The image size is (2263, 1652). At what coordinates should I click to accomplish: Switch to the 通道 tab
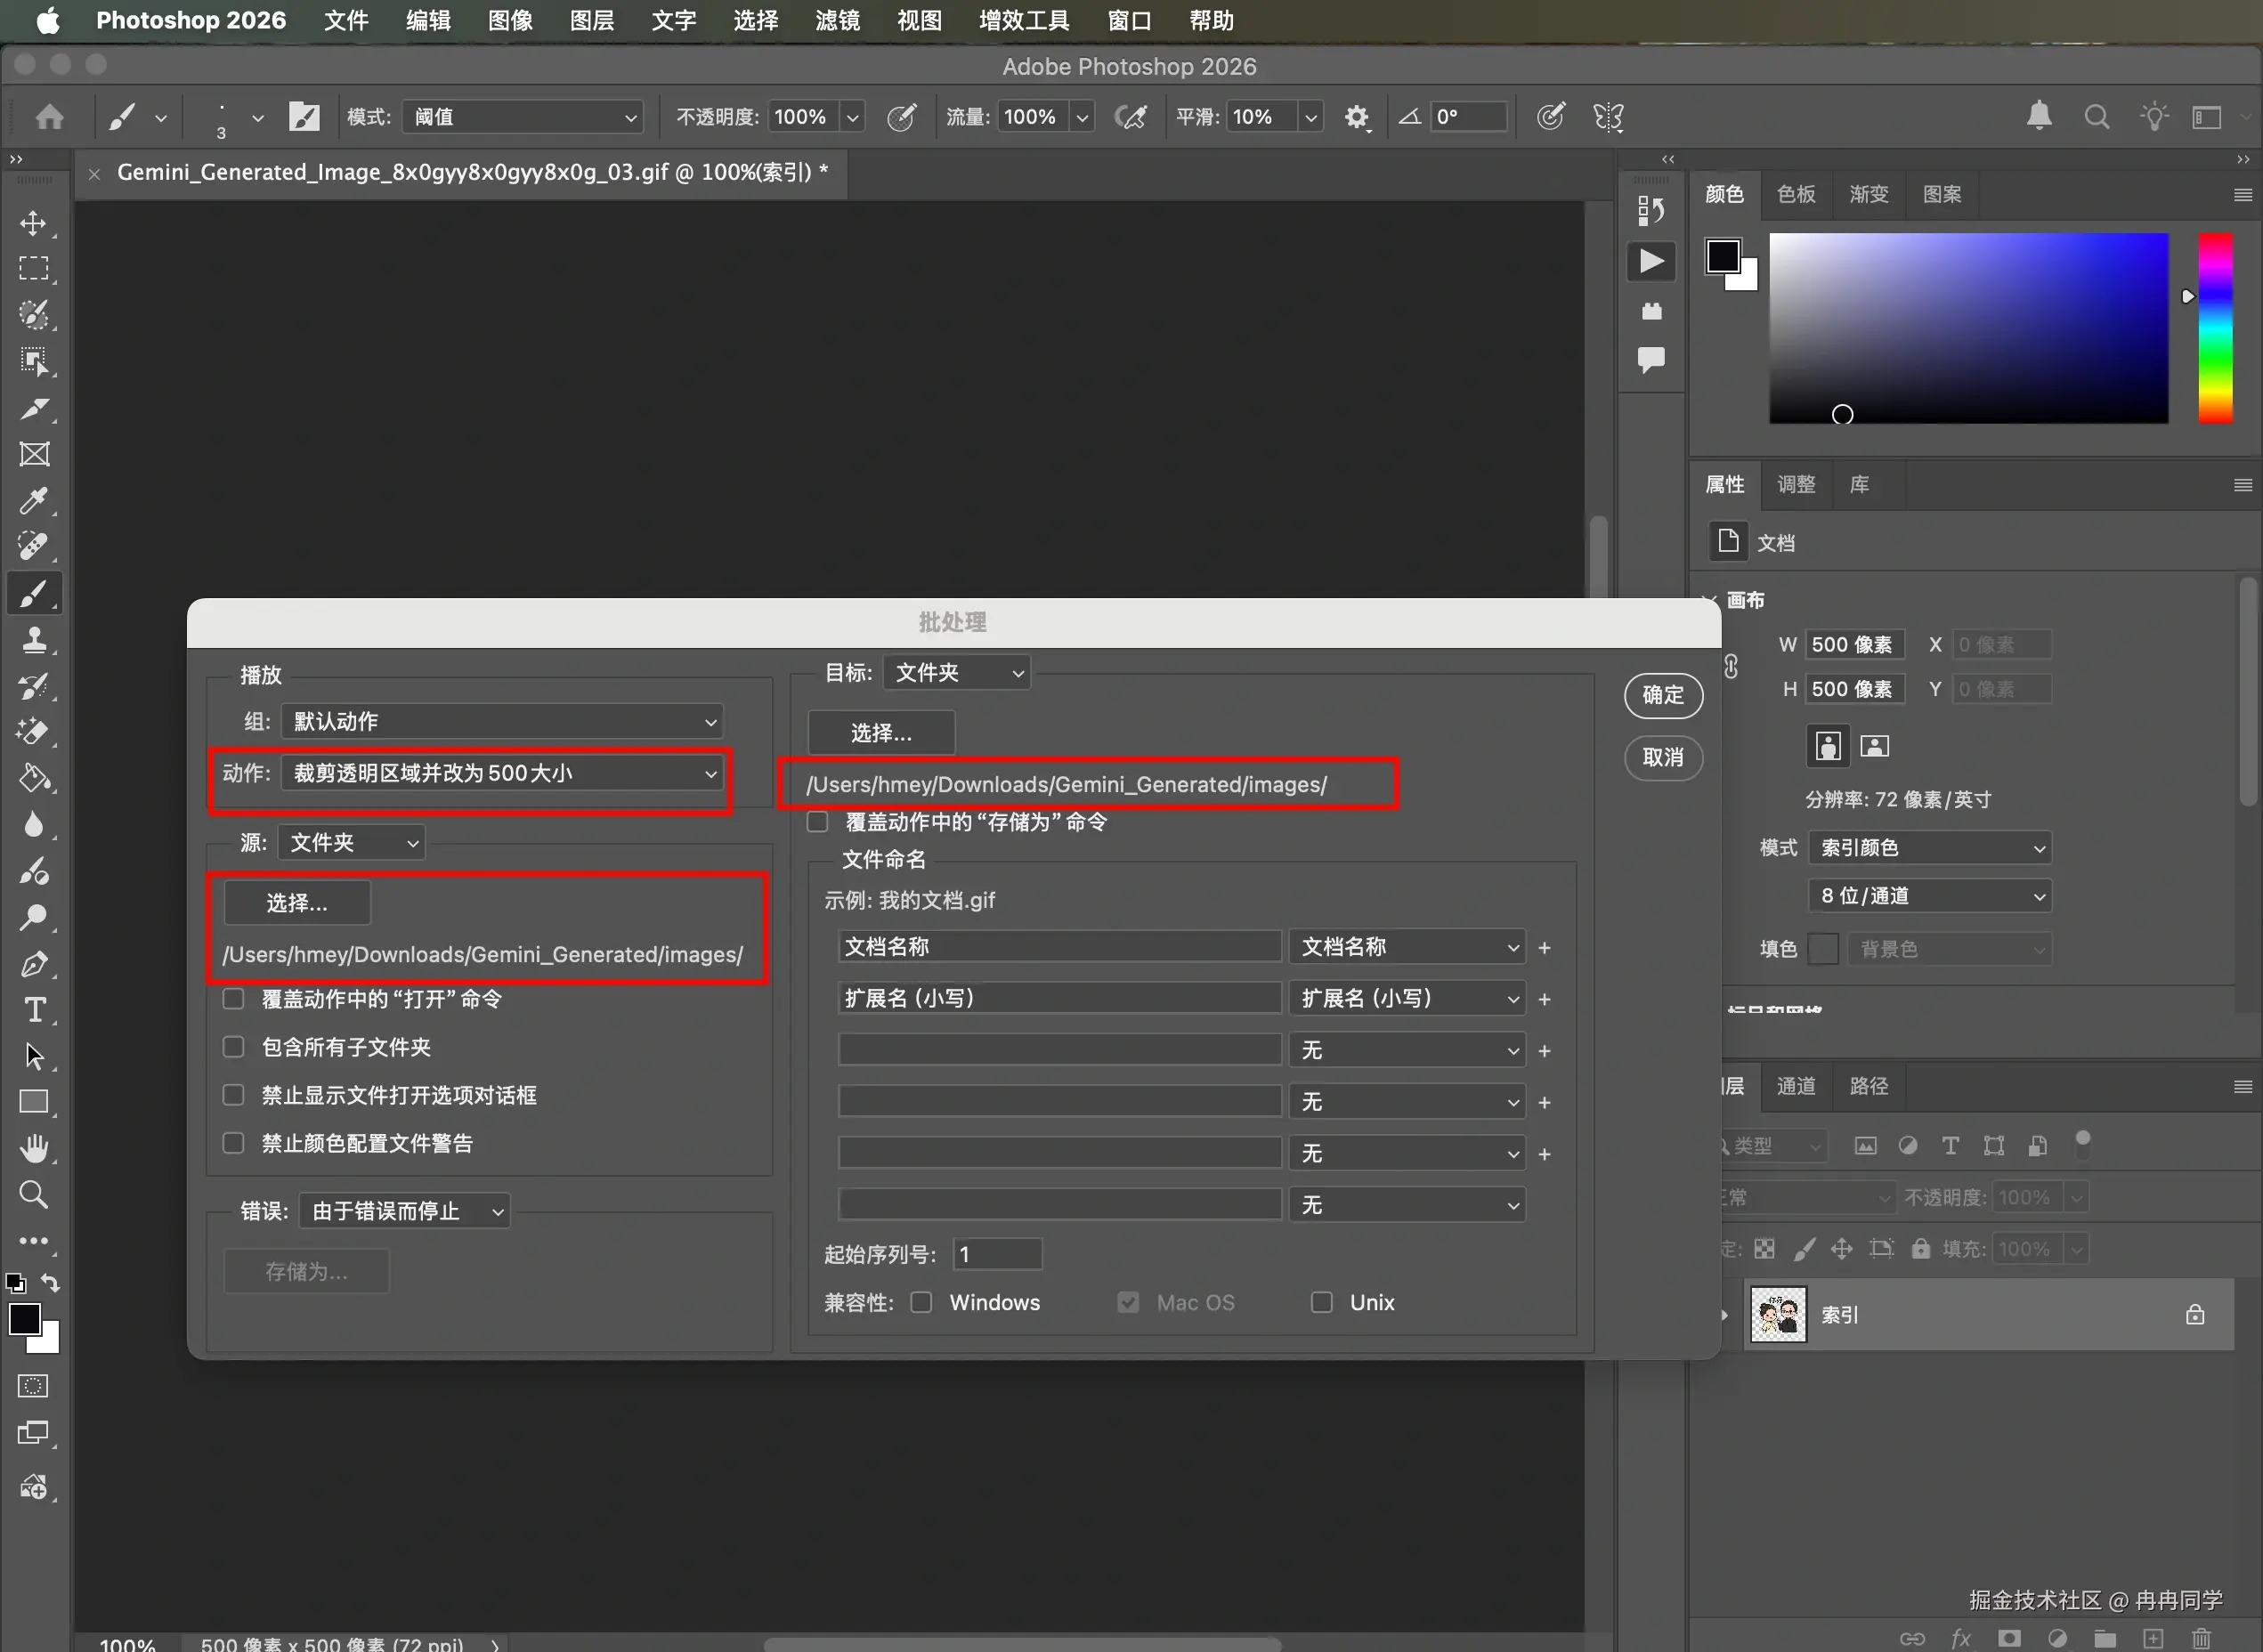coord(1796,1086)
